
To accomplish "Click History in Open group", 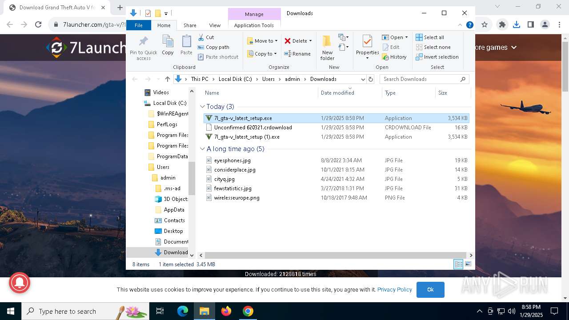I will (394, 57).
